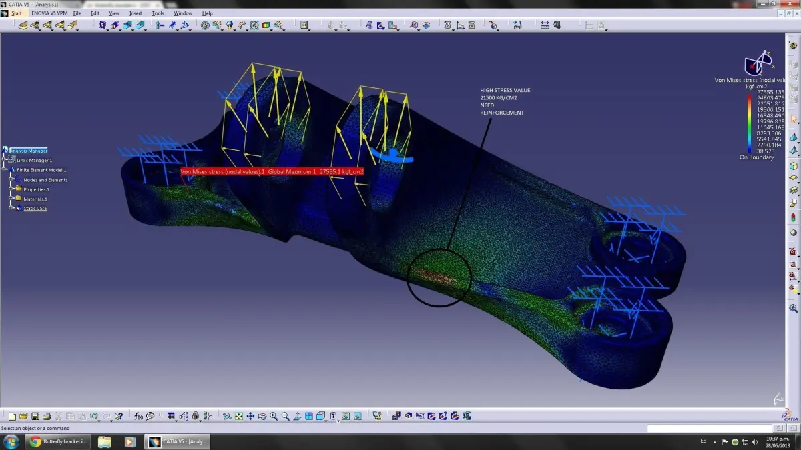Open the ENOVIA V5 VPM menu
The height and width of the screenshot is (450, 801).
click(x=49, y=13)
